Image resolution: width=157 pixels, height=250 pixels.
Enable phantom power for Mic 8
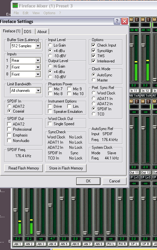(50, 93)
